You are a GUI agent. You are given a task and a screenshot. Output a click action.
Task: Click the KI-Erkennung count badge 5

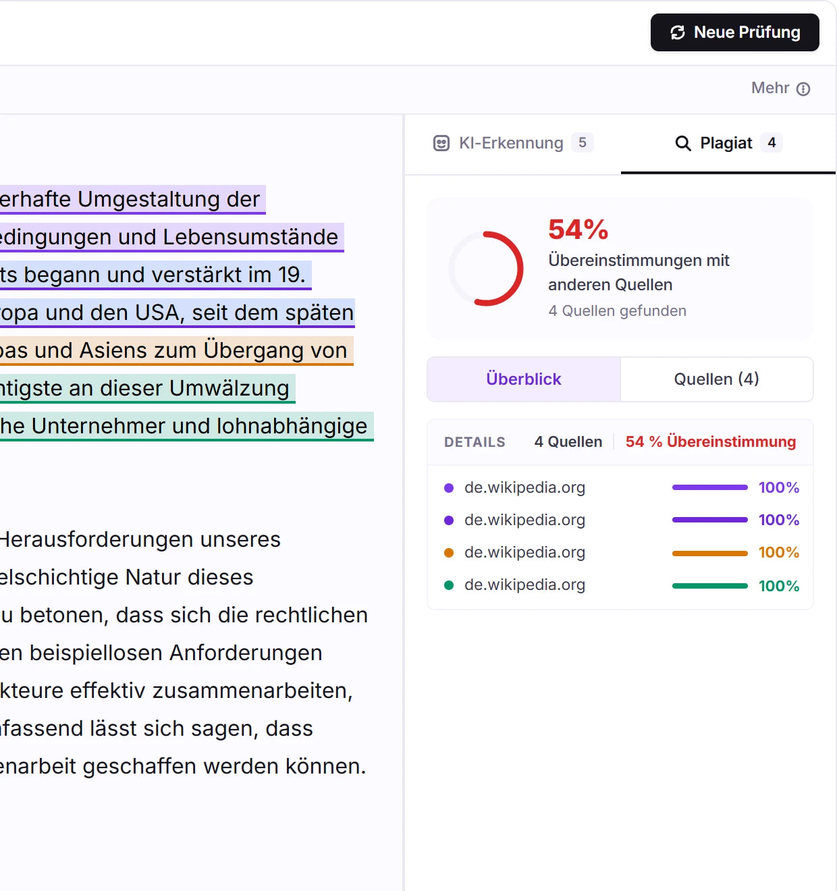(583, 142)
